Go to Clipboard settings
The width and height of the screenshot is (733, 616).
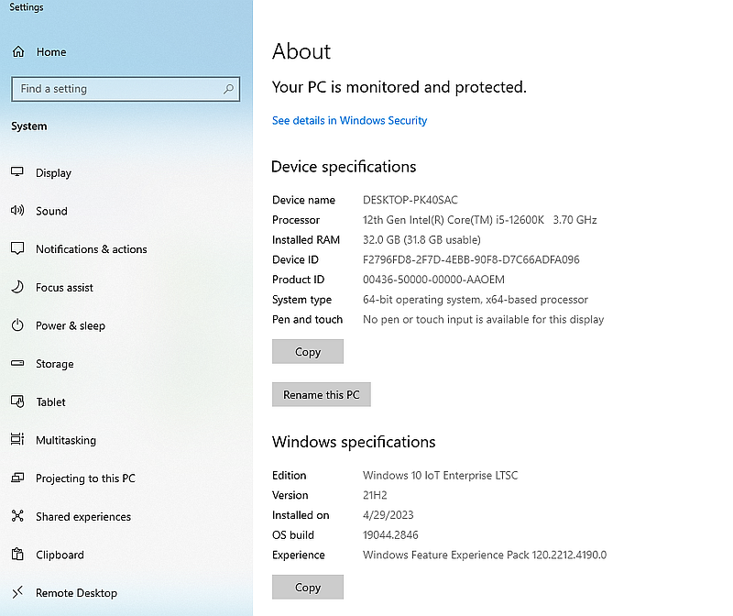click(x=60, y=555)
